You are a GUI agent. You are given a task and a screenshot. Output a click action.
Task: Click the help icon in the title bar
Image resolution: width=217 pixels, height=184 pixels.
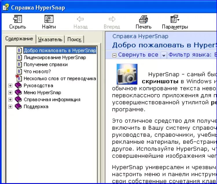point(6,7)
